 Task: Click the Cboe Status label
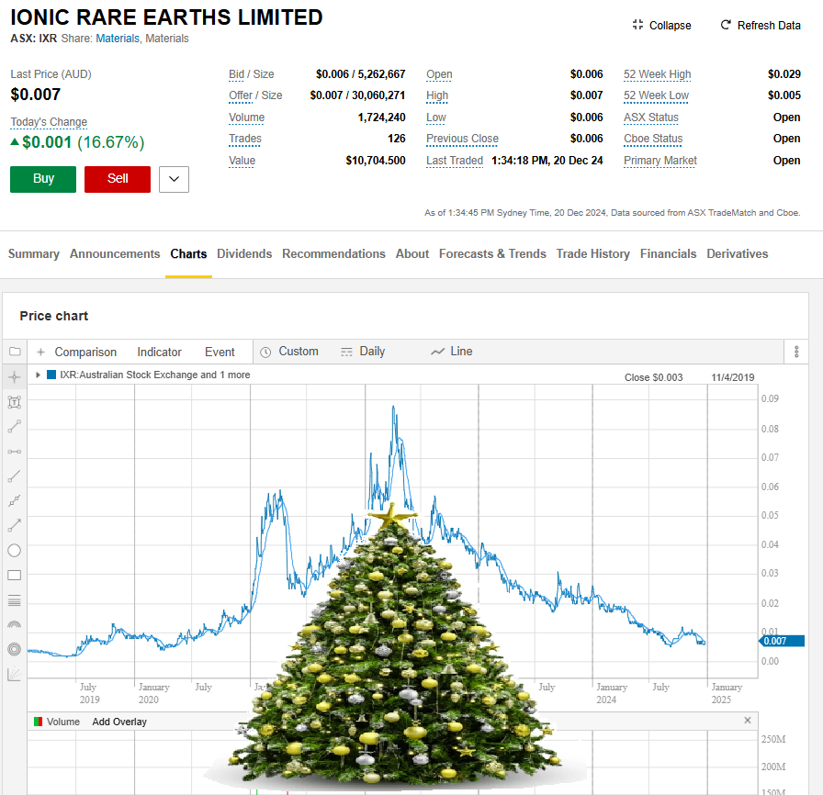[x=653, y=139]
